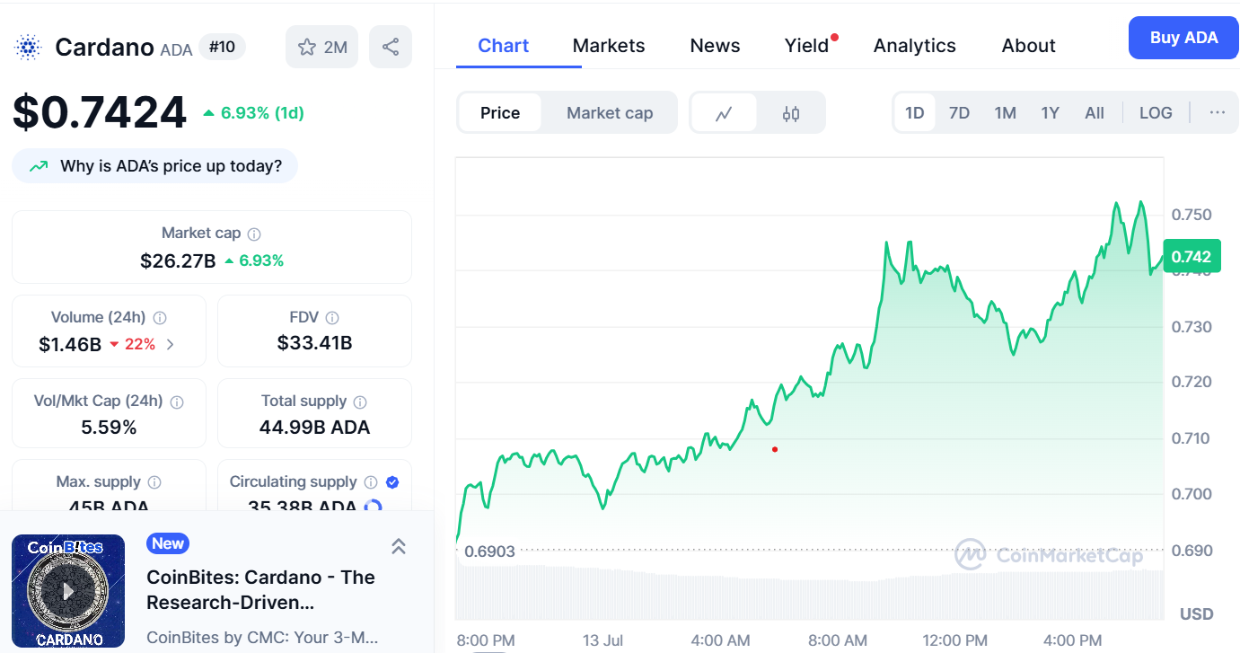Toggle LOG scale on chart
The width and height of the screenshot is (1240, 653).
point(1156,112)
